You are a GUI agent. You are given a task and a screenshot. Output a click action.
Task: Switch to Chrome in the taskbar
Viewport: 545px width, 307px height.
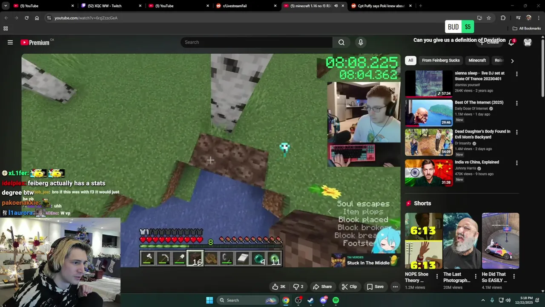[286, 300]
